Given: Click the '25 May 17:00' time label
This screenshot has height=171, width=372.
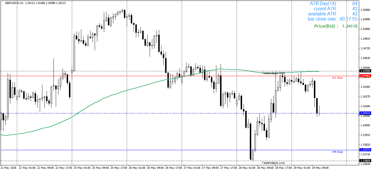Looking at the screenshot, I should (118, 168).
